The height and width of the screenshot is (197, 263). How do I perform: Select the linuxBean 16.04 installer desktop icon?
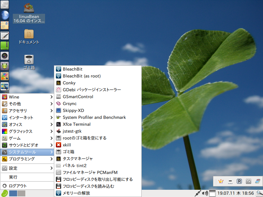(x=29, y=13)
